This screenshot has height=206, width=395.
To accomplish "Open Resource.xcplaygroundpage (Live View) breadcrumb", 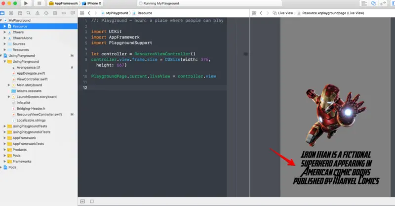I will pyautogui.click(x=330, y=13).
